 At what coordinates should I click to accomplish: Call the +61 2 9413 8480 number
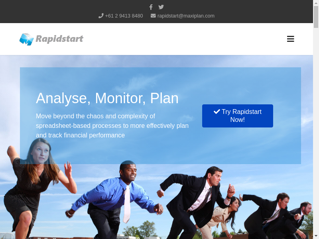click(x=124, y=16)
